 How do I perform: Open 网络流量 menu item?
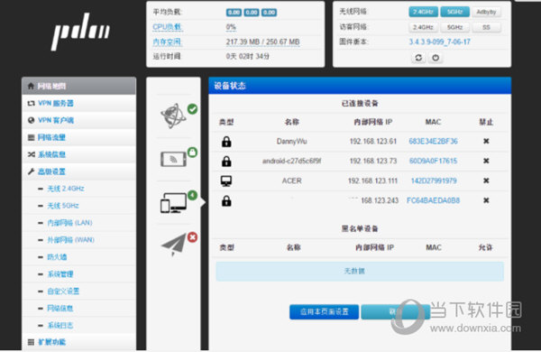[79, 137]
